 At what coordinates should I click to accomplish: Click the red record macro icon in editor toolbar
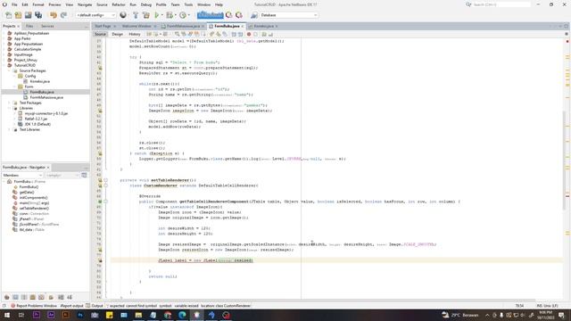pos(249,34)
